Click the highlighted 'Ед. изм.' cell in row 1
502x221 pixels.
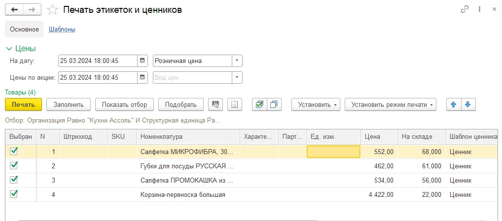[x=334, y=152]
